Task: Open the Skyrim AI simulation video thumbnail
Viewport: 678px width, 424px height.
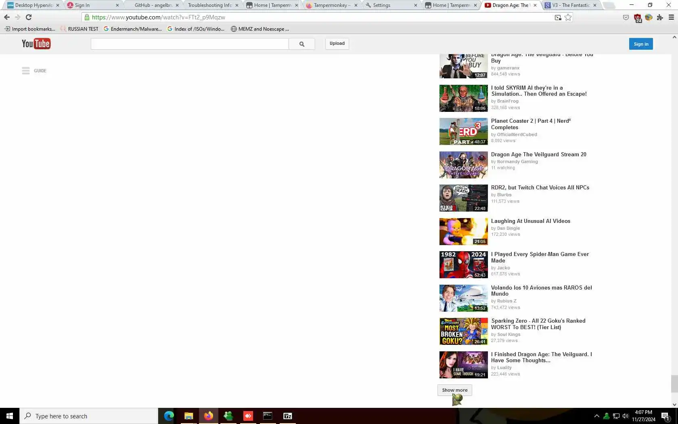Action: tap(463, 98)
